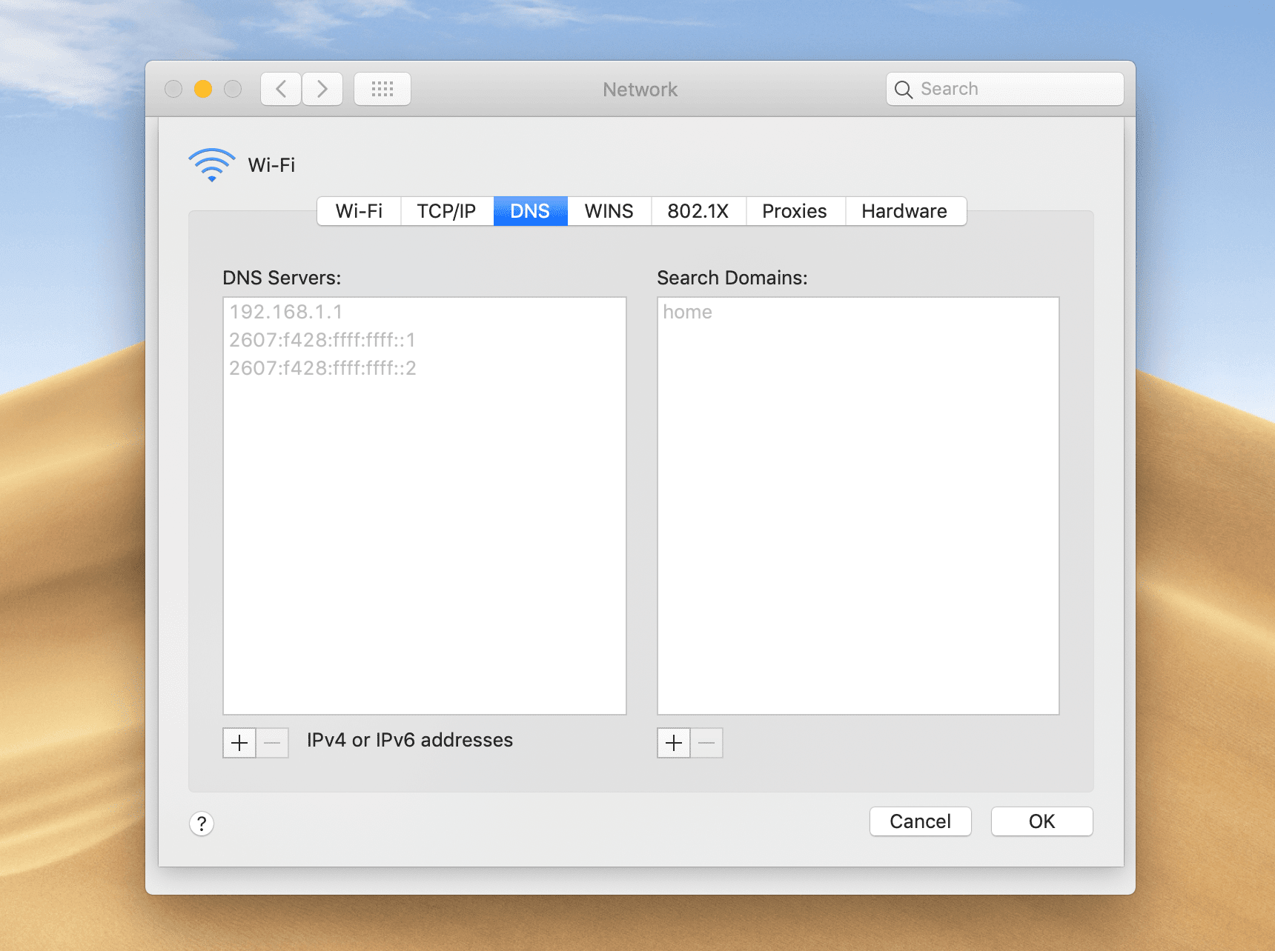
Task: Click the back navigation arrow
Action: (x=280, y=89)
